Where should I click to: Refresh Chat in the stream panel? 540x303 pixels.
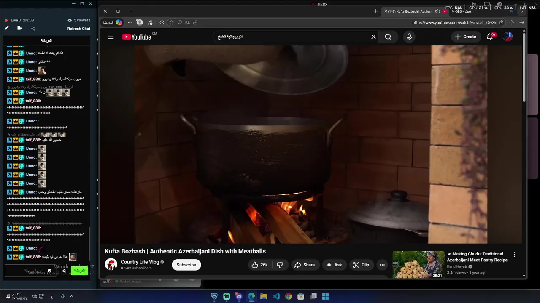pos(79,29)
